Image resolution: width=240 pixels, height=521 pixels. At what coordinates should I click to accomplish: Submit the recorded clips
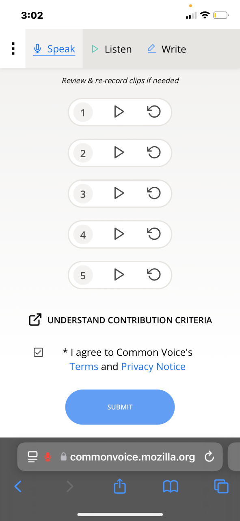[120, 407]
